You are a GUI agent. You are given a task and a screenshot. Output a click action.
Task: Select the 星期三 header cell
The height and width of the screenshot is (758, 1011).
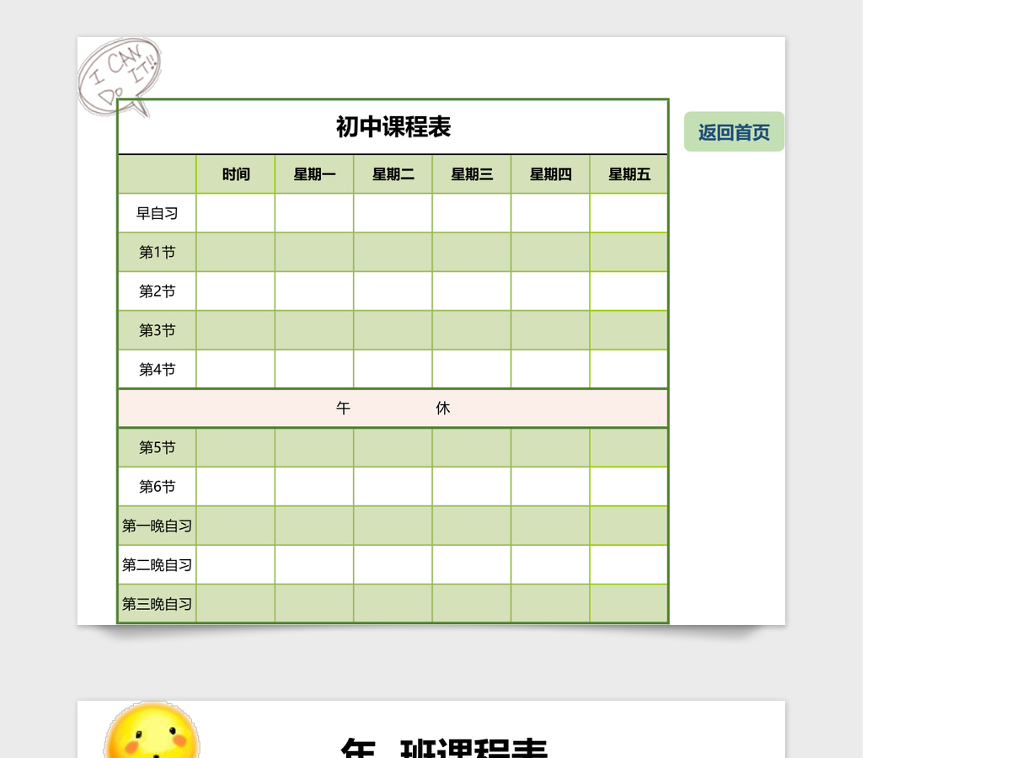tap(472, 174)
